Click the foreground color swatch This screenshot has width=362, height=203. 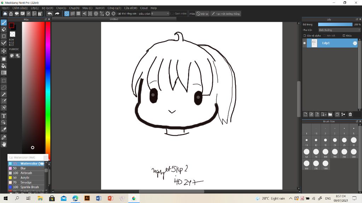(11, 25)
